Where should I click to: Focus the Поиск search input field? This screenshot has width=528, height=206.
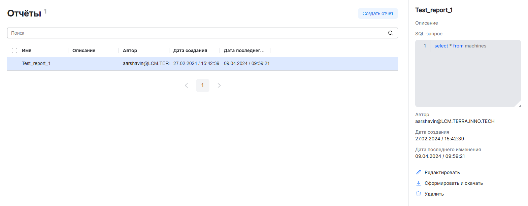click(x=195, y=33)
